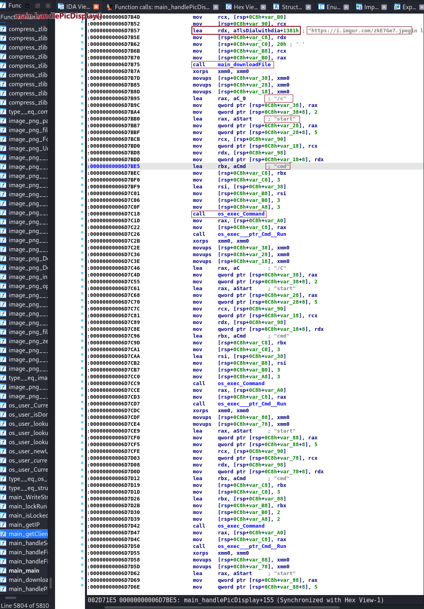Click the Imports tab icon
The image size is (424, 609).
[x=359, y=7]
